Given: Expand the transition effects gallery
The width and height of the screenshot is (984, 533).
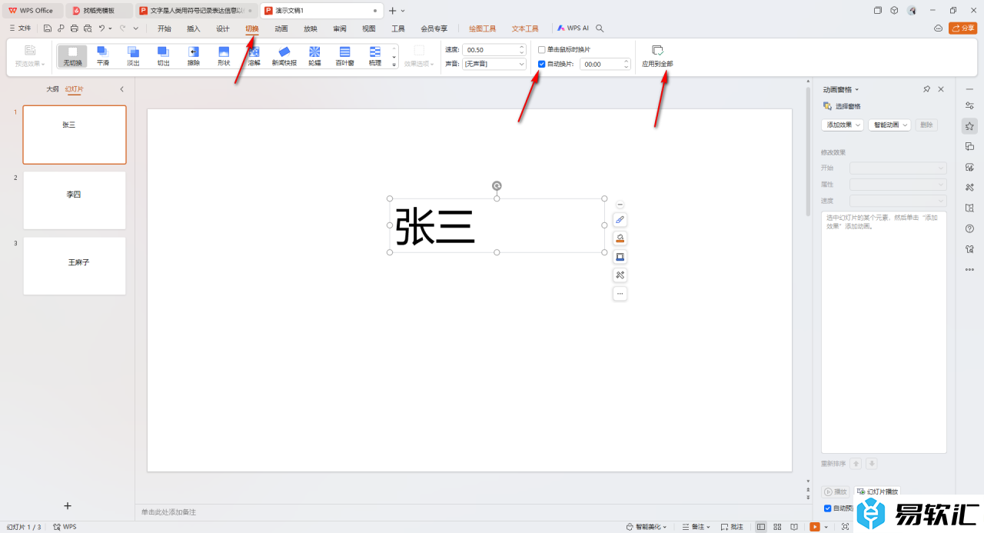Looking at the screenshot, I should point(394,65).
